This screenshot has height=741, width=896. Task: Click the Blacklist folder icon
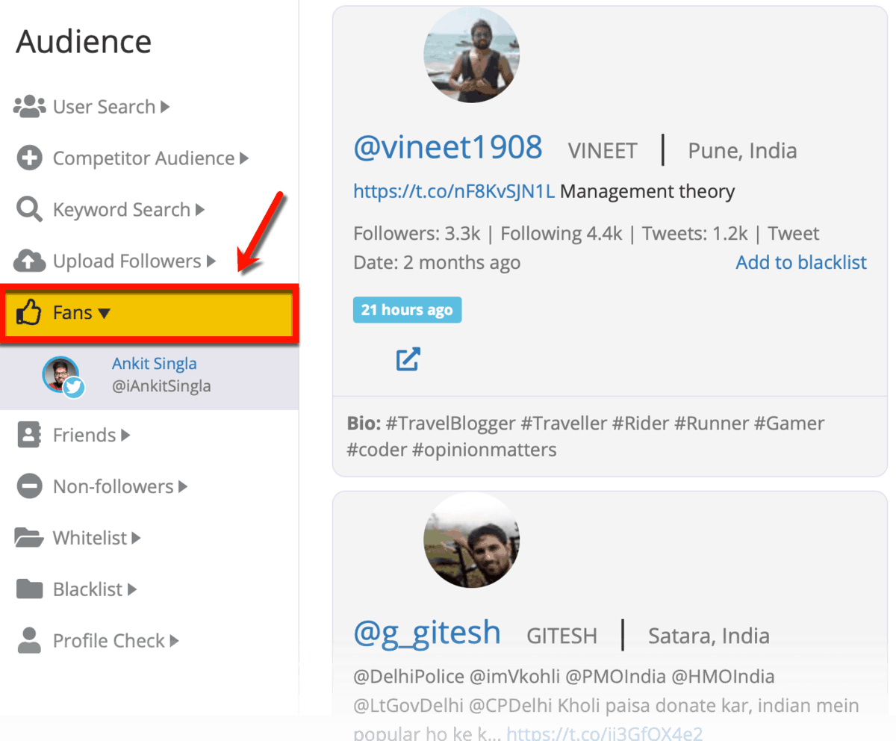pos(30,589)
